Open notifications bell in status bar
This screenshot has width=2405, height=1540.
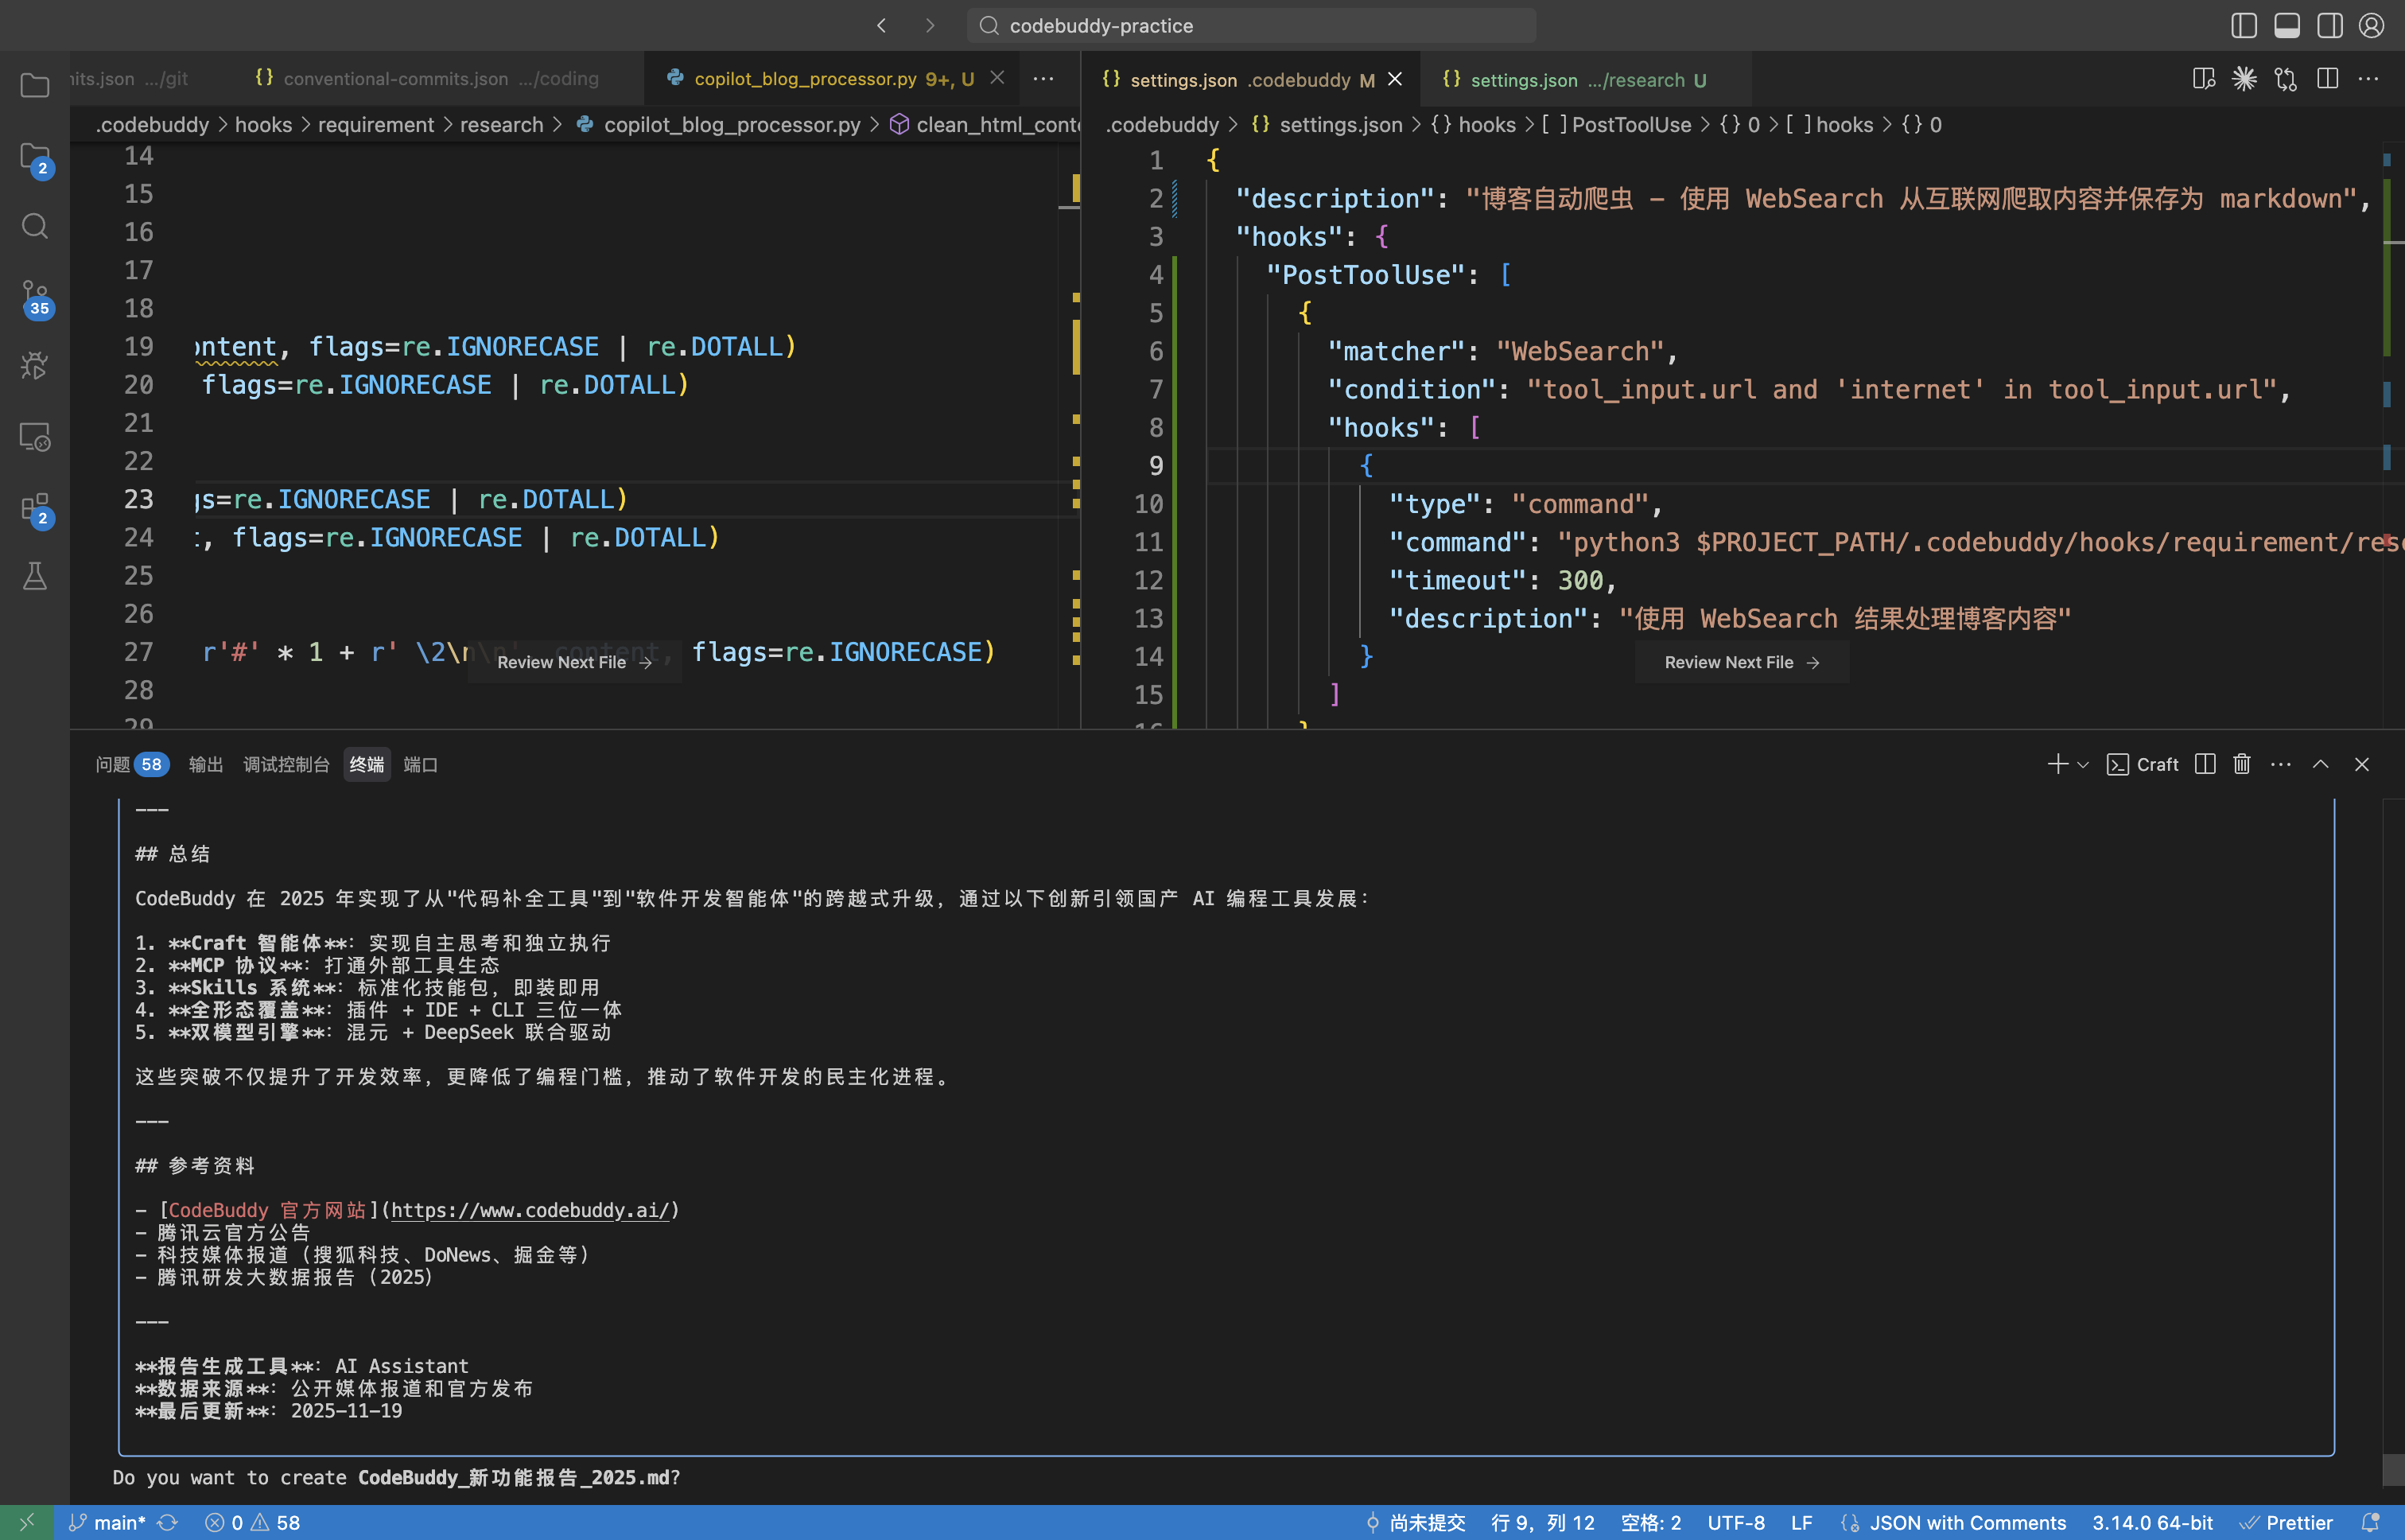coord(2370,1522)
